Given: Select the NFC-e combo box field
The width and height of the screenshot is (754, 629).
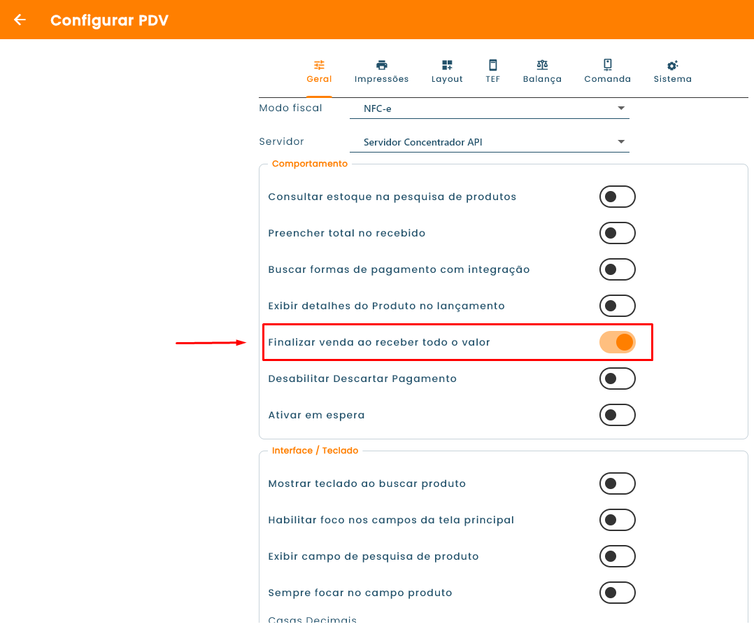Looking at the screenshot, I should (x=490, y=108).
